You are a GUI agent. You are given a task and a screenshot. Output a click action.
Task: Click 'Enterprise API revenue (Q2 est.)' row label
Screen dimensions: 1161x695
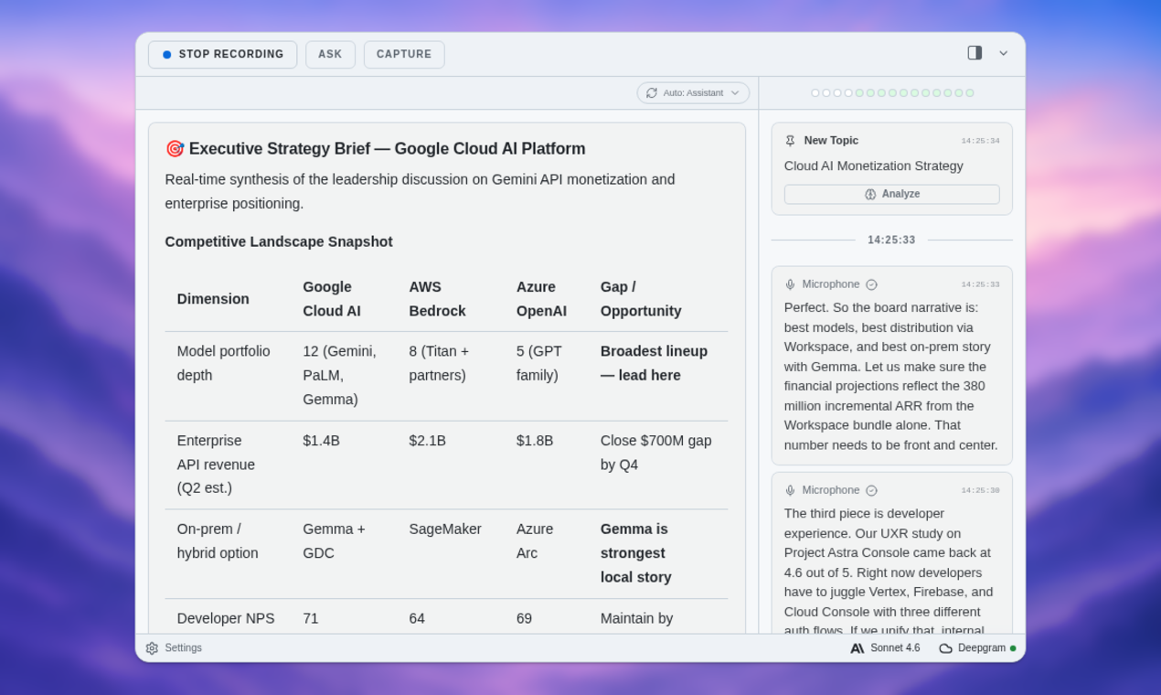pyautogui.click(x=217, y=465)
